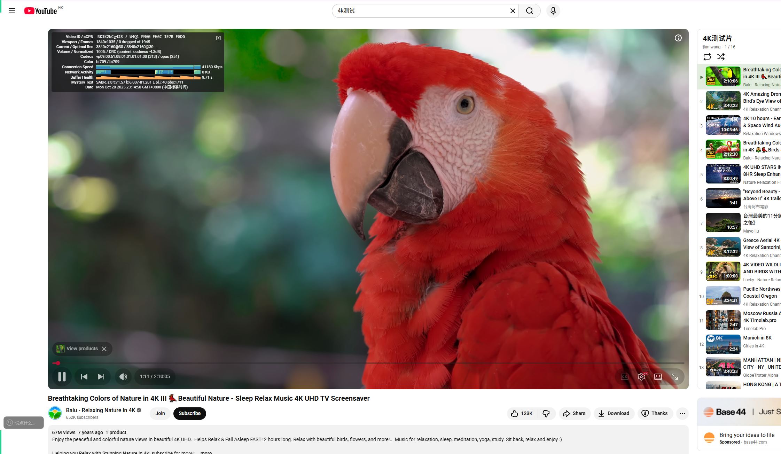Open the more actions menu next to Thanks
781x454 pixels.
pos(682,413)
